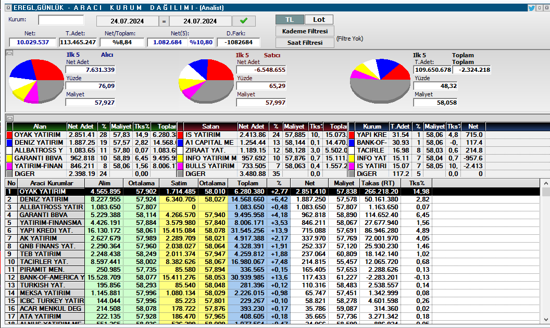Image resolution: width=550 pixels, height=328 pixels.
Task: Pick magenta swatch beside YATIRIM-FINAN in Alan table
Action: pyautogui.click(x=9, y=166)
